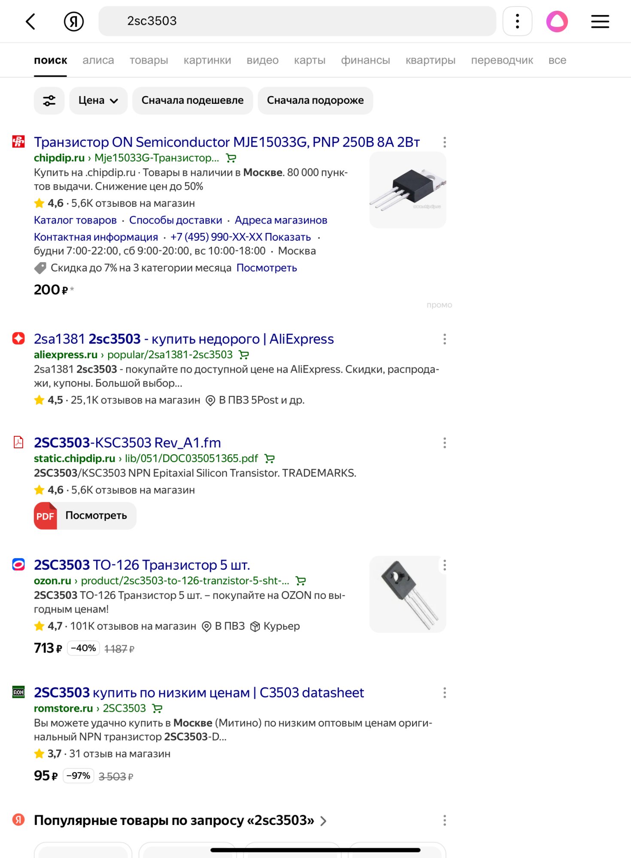This screenshot has height=858, width=631.
Task: Click the search field containing 2sc3503
Action: 297,21
